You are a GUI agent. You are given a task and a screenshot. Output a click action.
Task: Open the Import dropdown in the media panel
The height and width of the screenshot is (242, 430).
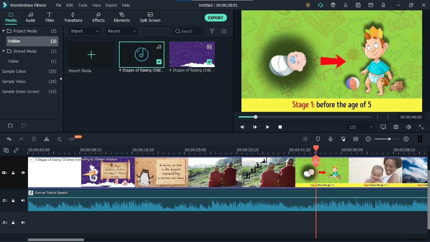84,31
